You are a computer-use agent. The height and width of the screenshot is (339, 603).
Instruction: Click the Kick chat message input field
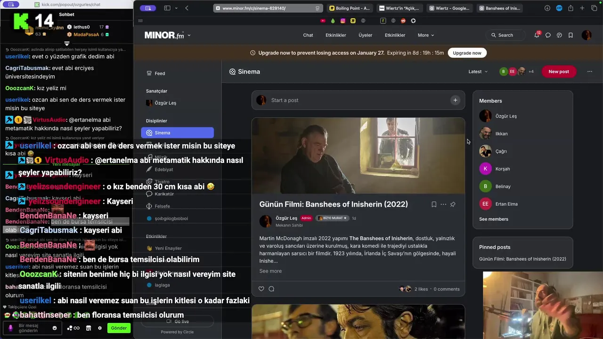[x=33, y=328]
